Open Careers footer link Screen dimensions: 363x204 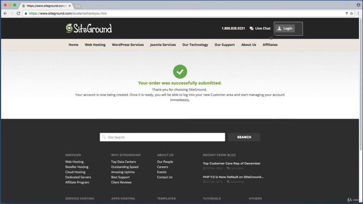(162, 167)
